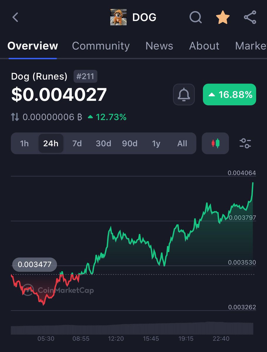Image resolution: width=267 pixels, height=352 pixels.
Task: Open the partially visible Markets tab
Action: (251, 46)
